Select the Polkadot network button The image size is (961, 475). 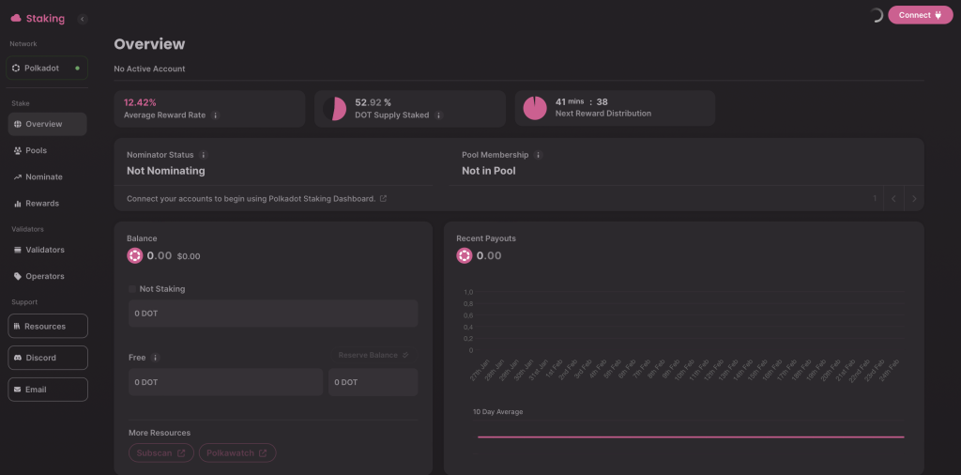click(x=47, y=68)
